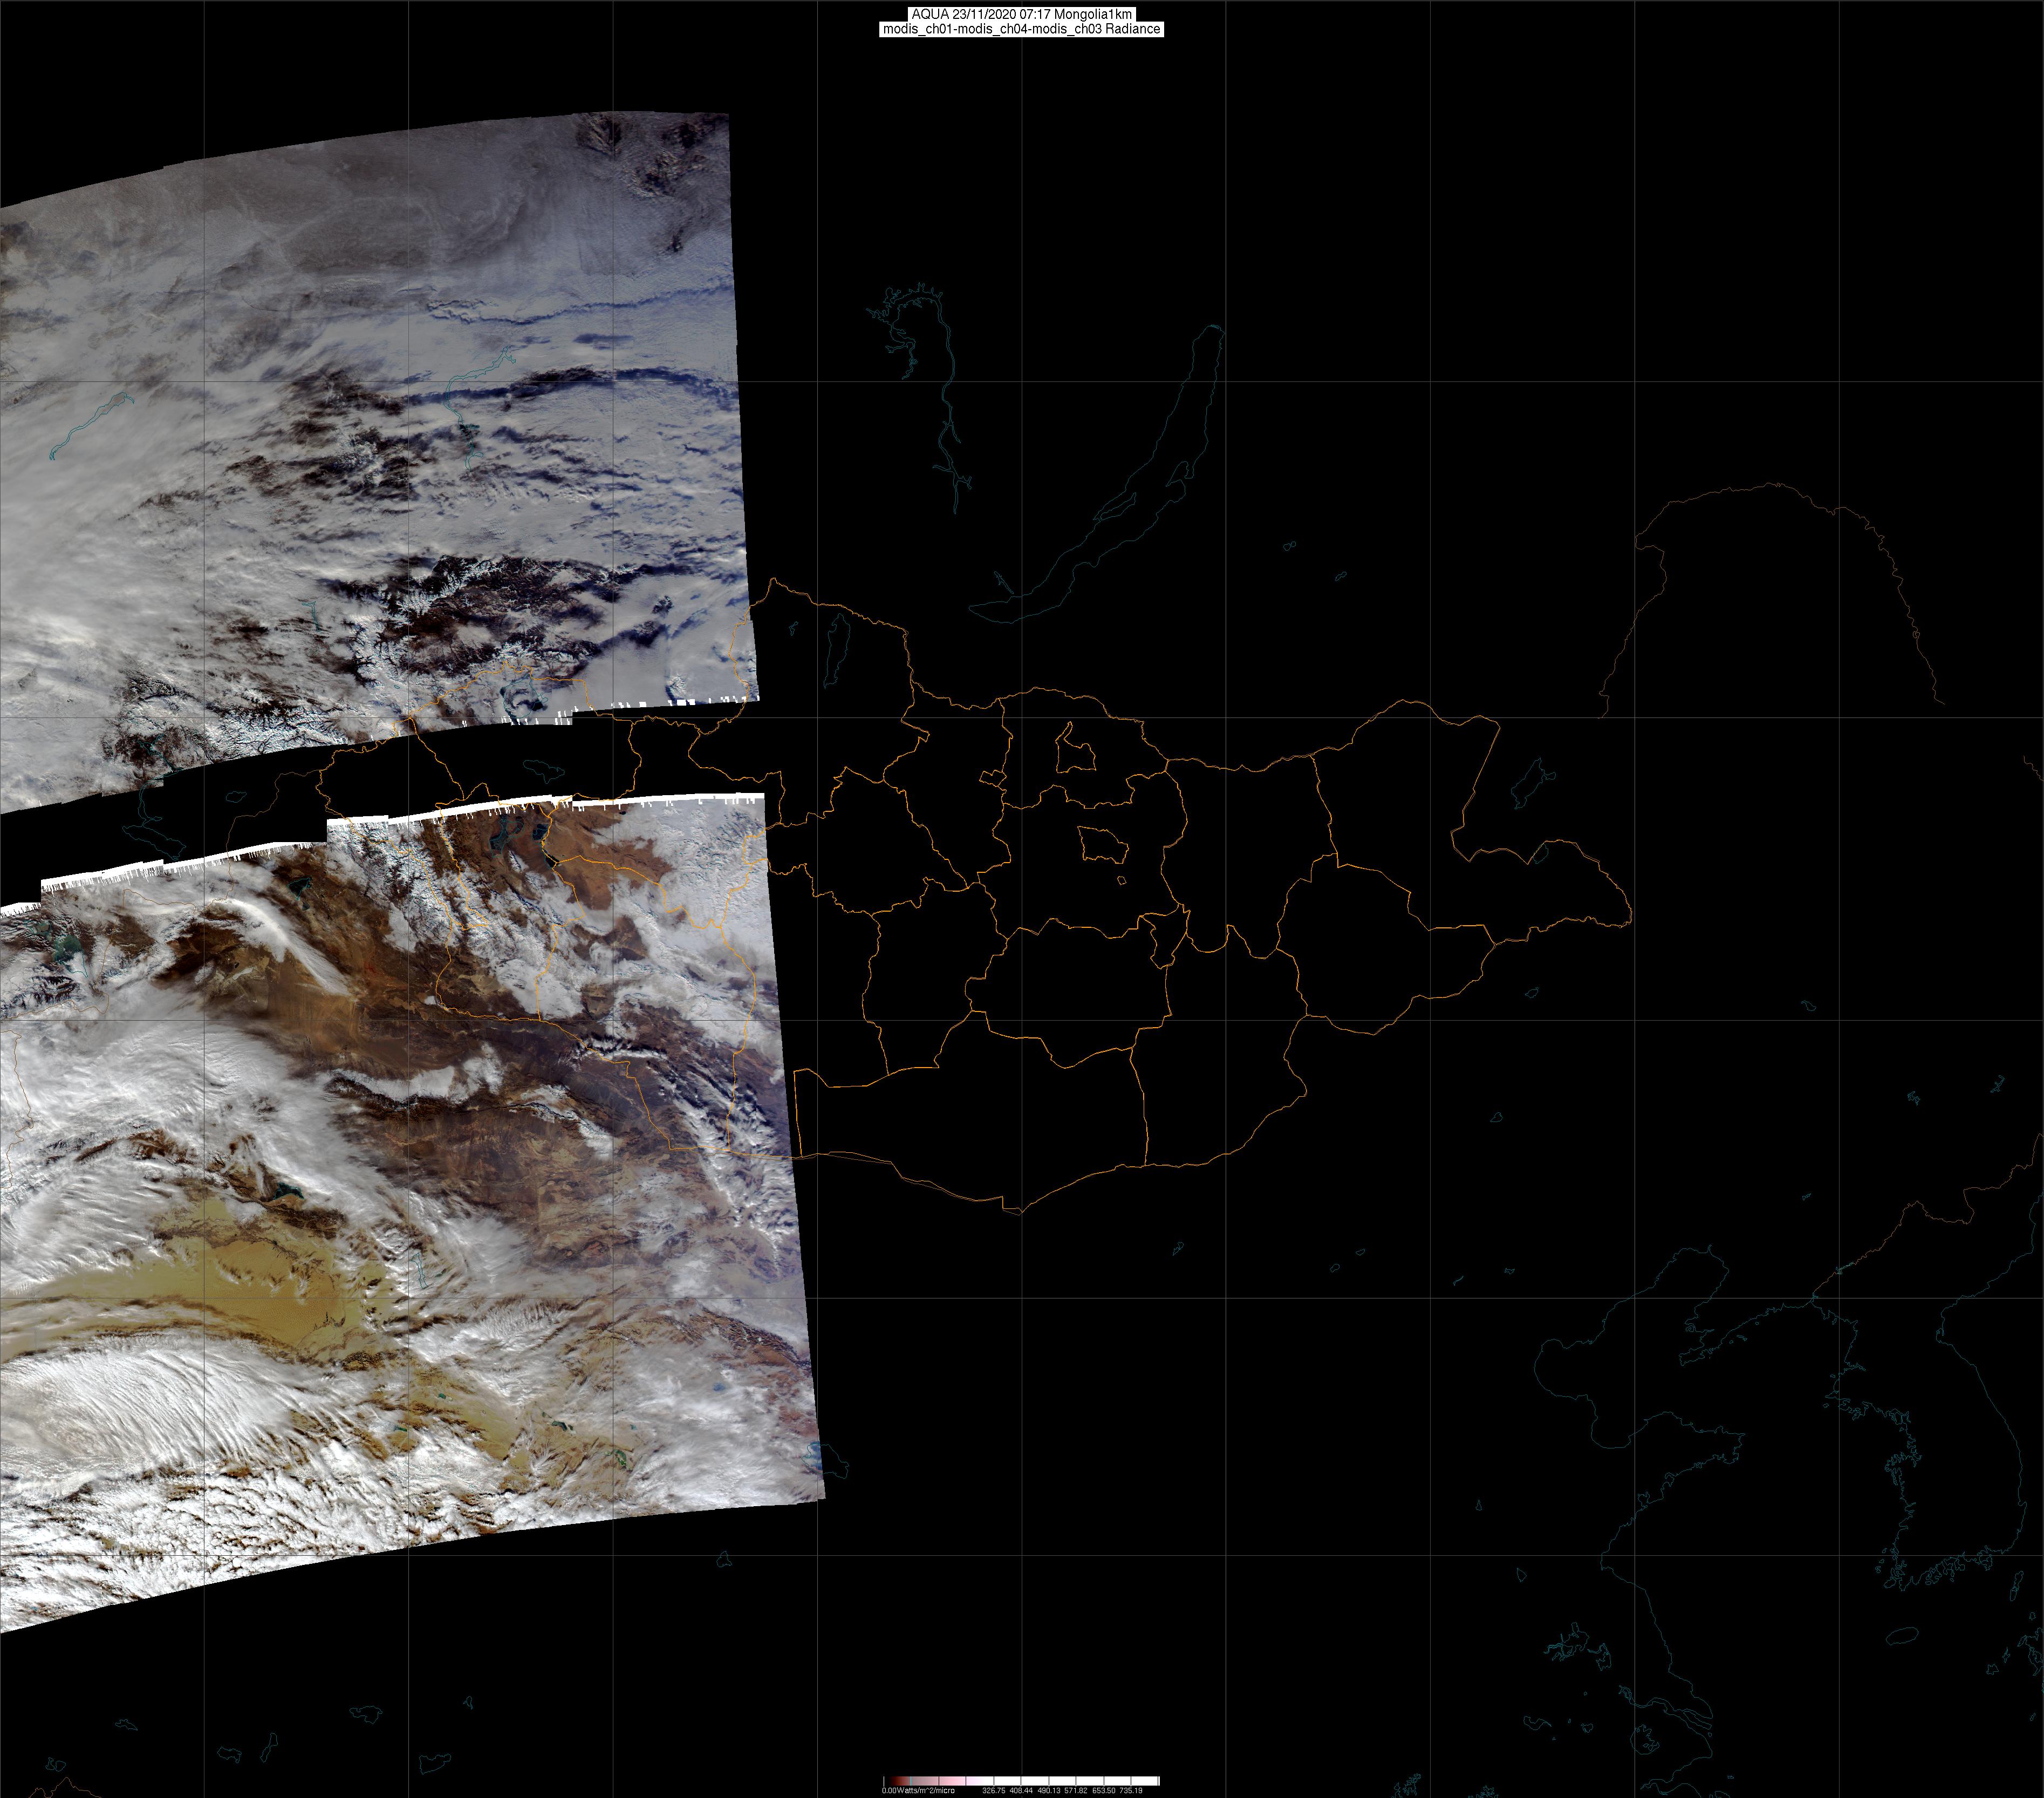Image resolution: width=2044 pixels, height=1798 pixels.
Task: Click the 490.13 colorbar tick label
Action: (1048, 1790)
